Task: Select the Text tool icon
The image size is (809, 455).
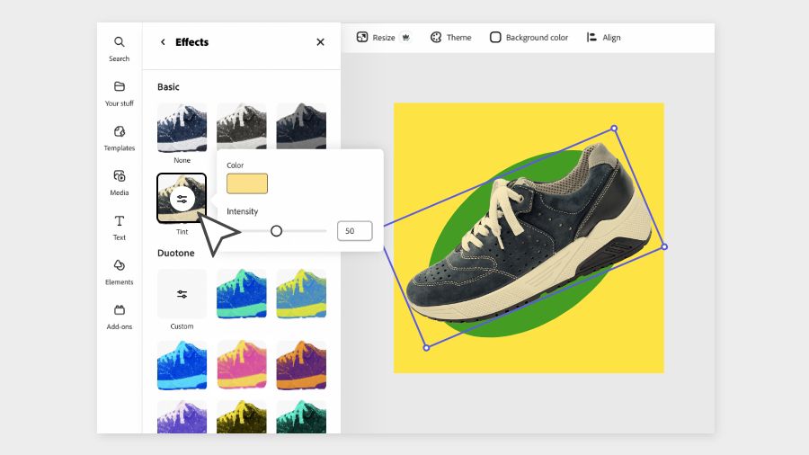Action: point(120,221)
